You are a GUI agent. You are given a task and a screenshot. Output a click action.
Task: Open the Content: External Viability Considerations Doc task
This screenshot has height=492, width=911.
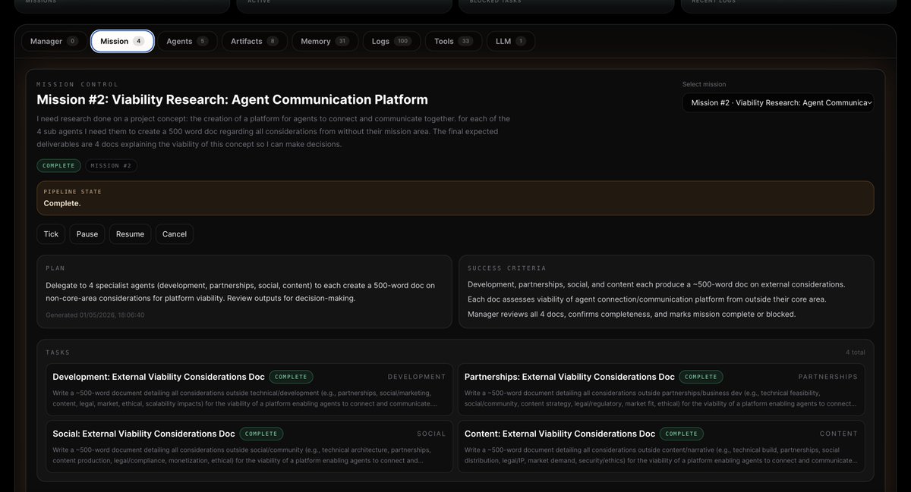pyautogui.click(x=661, y=447)
